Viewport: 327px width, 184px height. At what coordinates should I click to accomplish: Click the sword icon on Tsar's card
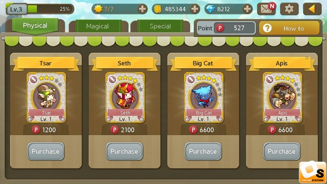(34, 79)
